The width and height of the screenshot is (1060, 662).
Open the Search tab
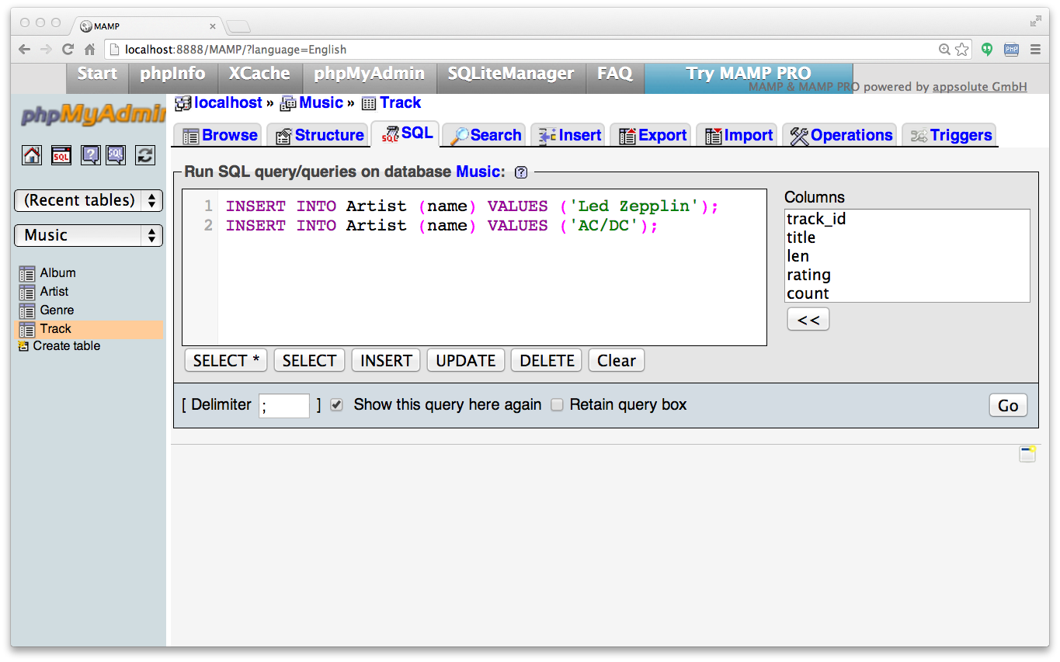pos(485,135)
